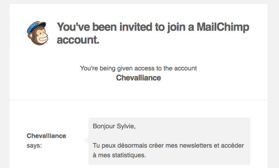Click "à mes statistiques." in the message
Viewport: 279px width, 168px height.
pyautogui.click(x=119, y=155)
